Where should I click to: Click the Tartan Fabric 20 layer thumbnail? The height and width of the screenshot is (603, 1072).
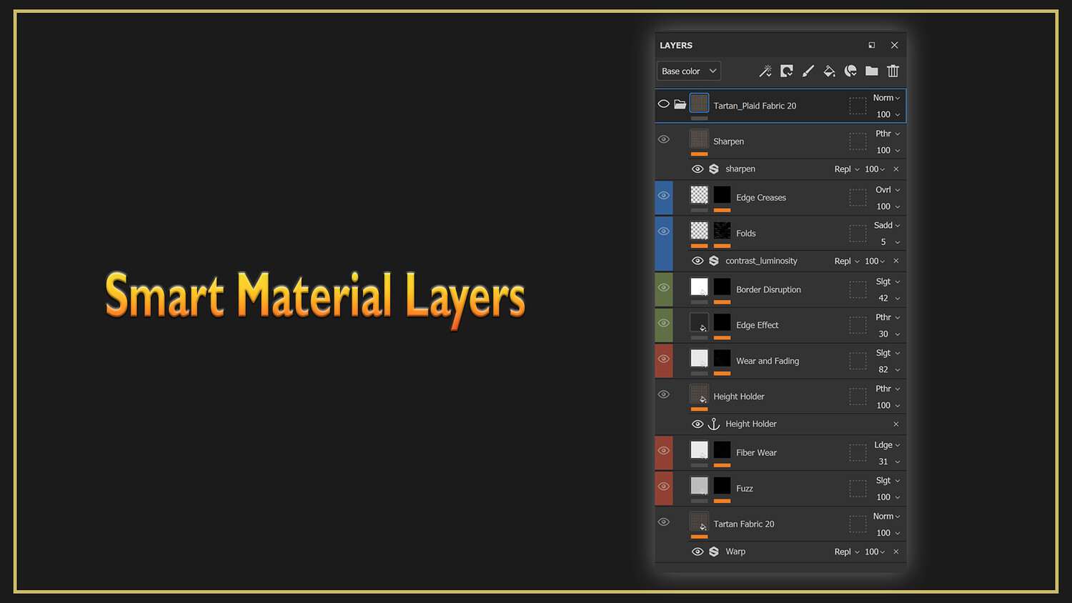700,522
